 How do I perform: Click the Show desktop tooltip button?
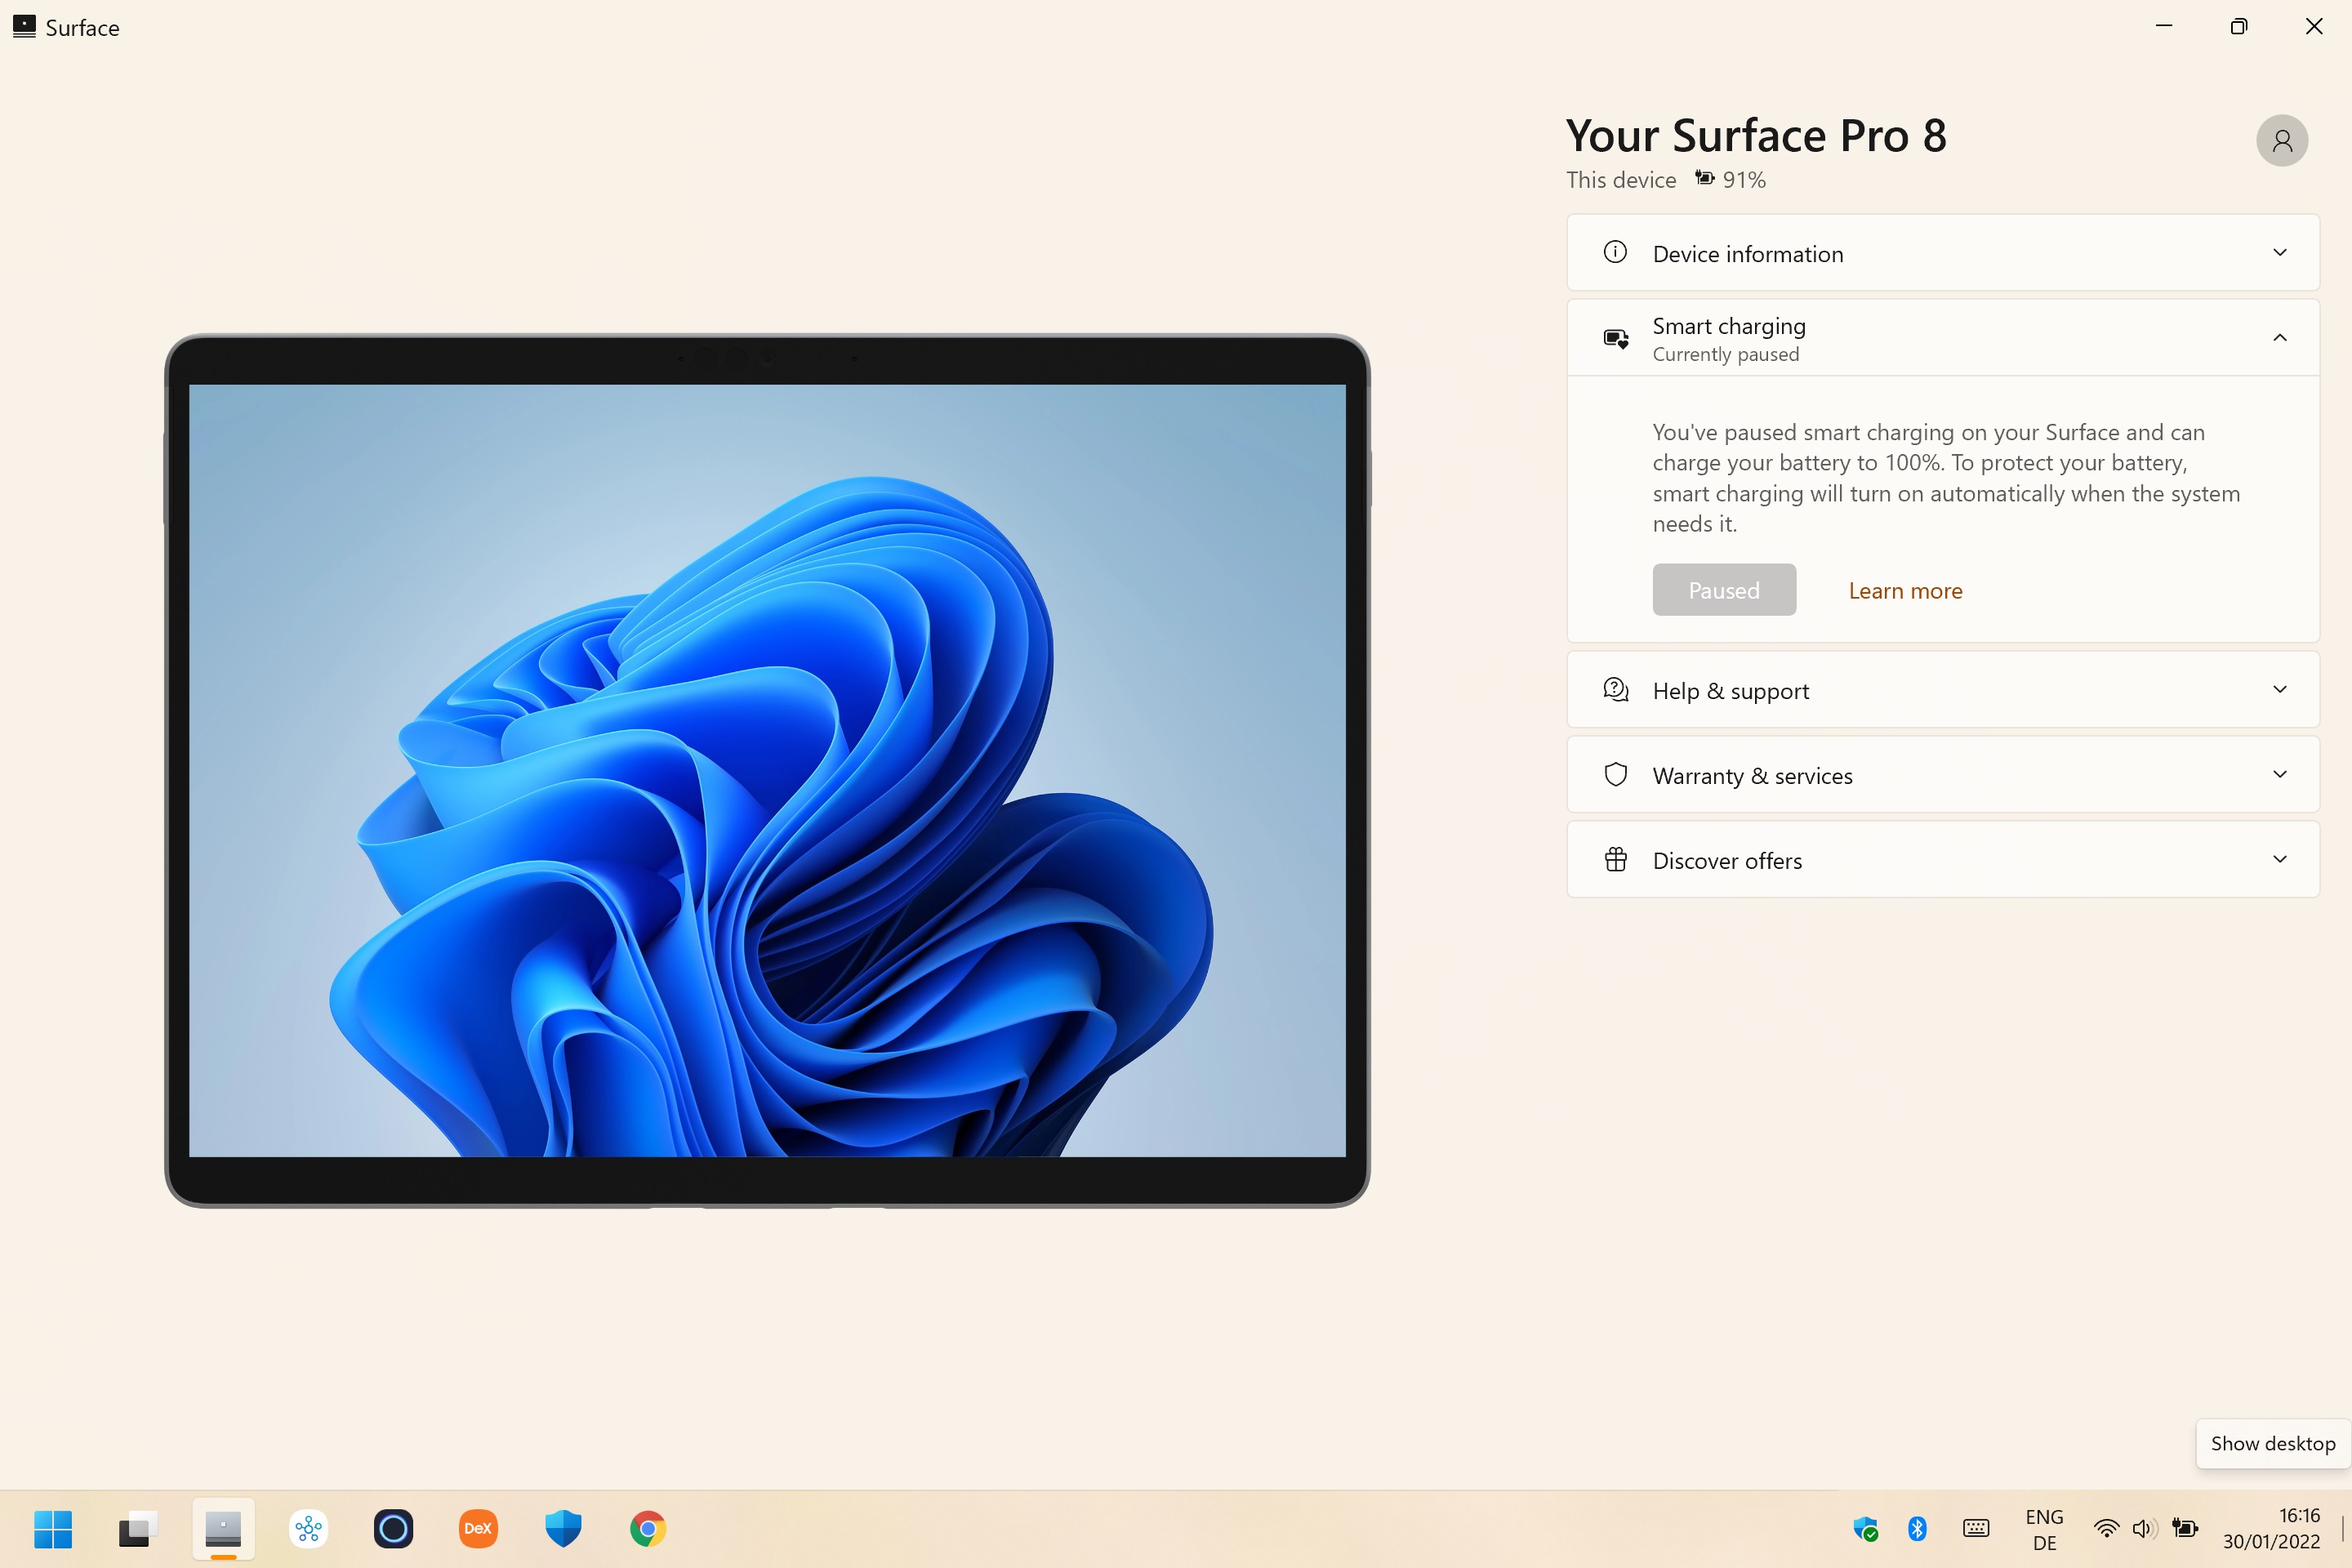point(2272,1443)
